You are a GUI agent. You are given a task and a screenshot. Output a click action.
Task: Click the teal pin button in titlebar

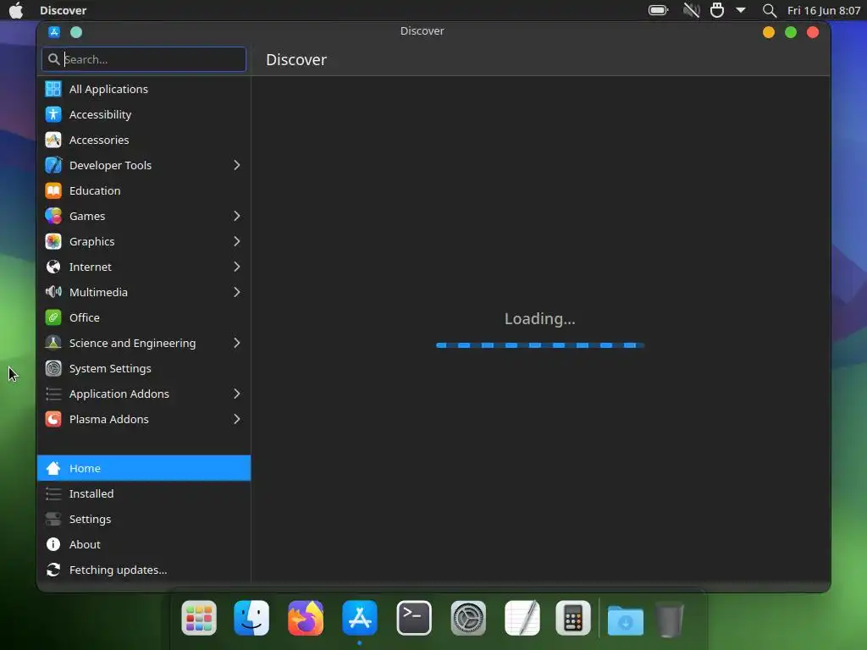(x=76, y=32)
